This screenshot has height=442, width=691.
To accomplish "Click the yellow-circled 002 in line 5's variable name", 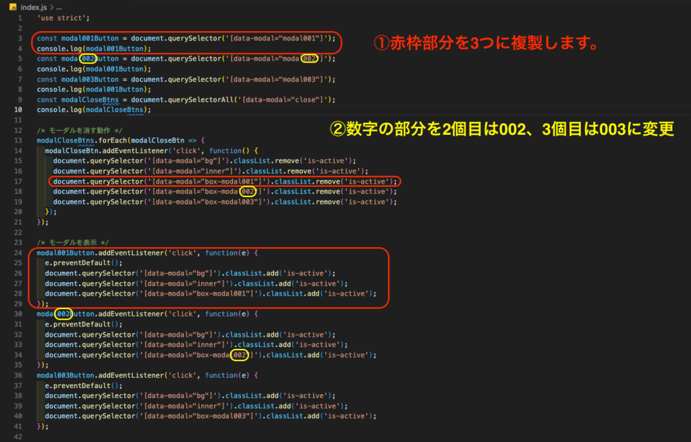I will click(88, 59).
